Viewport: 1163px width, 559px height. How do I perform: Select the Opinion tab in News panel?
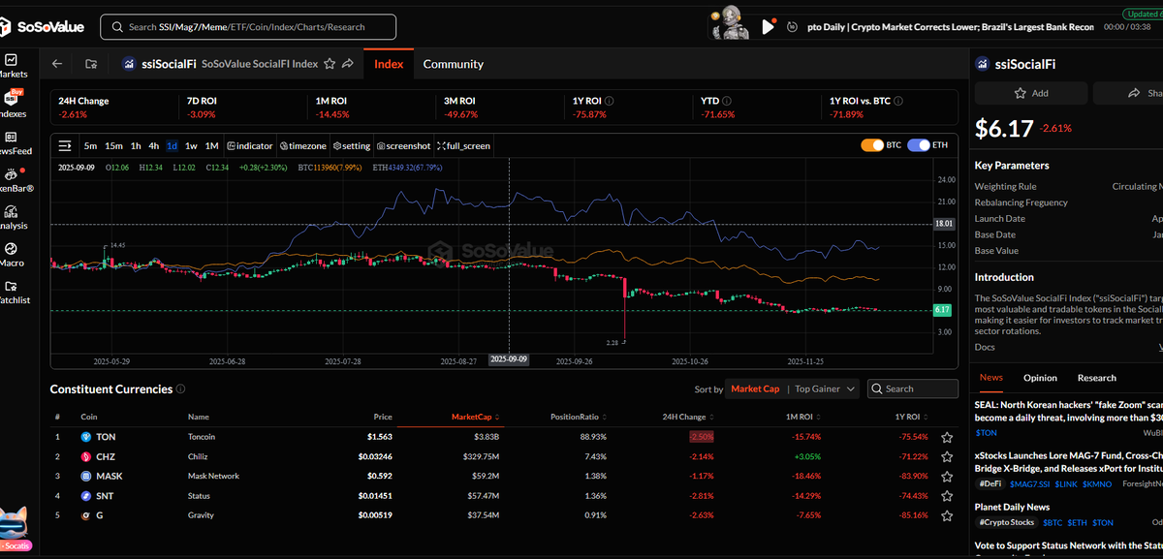(x=1040, y=378)
